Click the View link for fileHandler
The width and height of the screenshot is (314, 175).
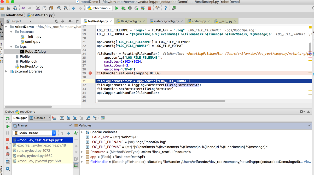pos(307,162)
